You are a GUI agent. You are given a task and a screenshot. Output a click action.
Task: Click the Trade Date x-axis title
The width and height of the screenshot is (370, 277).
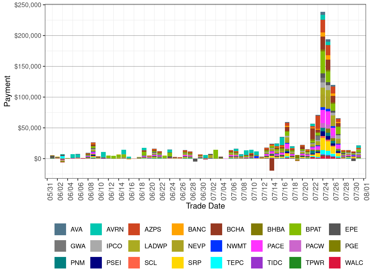(205, 206)
